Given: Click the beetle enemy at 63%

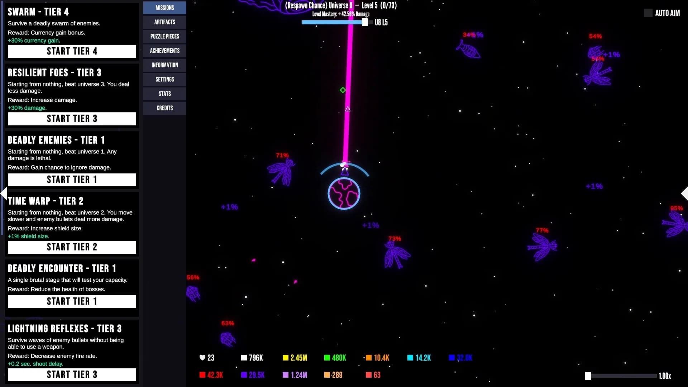Looking at the screenshot, I should click(x=228, y=339).
